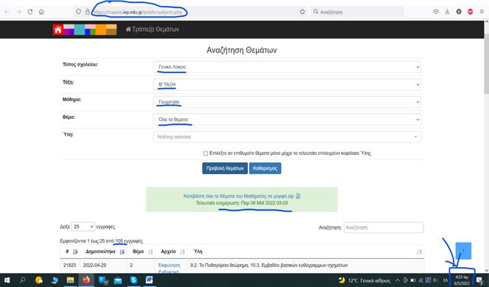The width and height of the screenshot is (489, 287).
Task: Click the Προβολή Θεμάτων button
Action: 225,168
